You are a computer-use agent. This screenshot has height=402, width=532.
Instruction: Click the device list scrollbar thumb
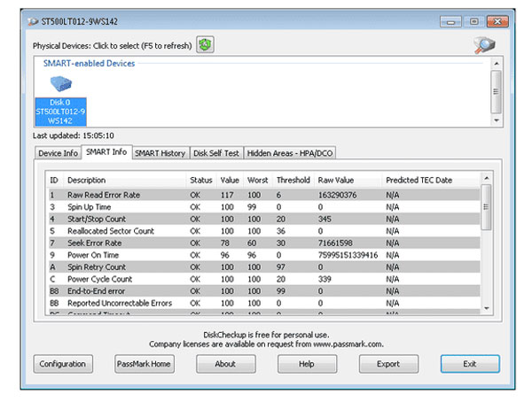pos(497,91)
